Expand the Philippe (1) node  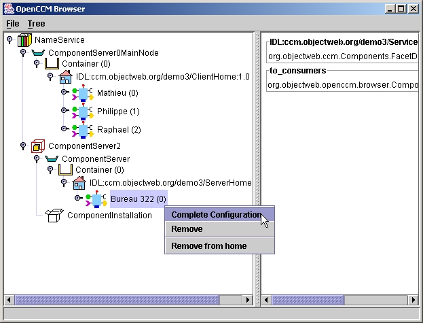pos(65,110)
